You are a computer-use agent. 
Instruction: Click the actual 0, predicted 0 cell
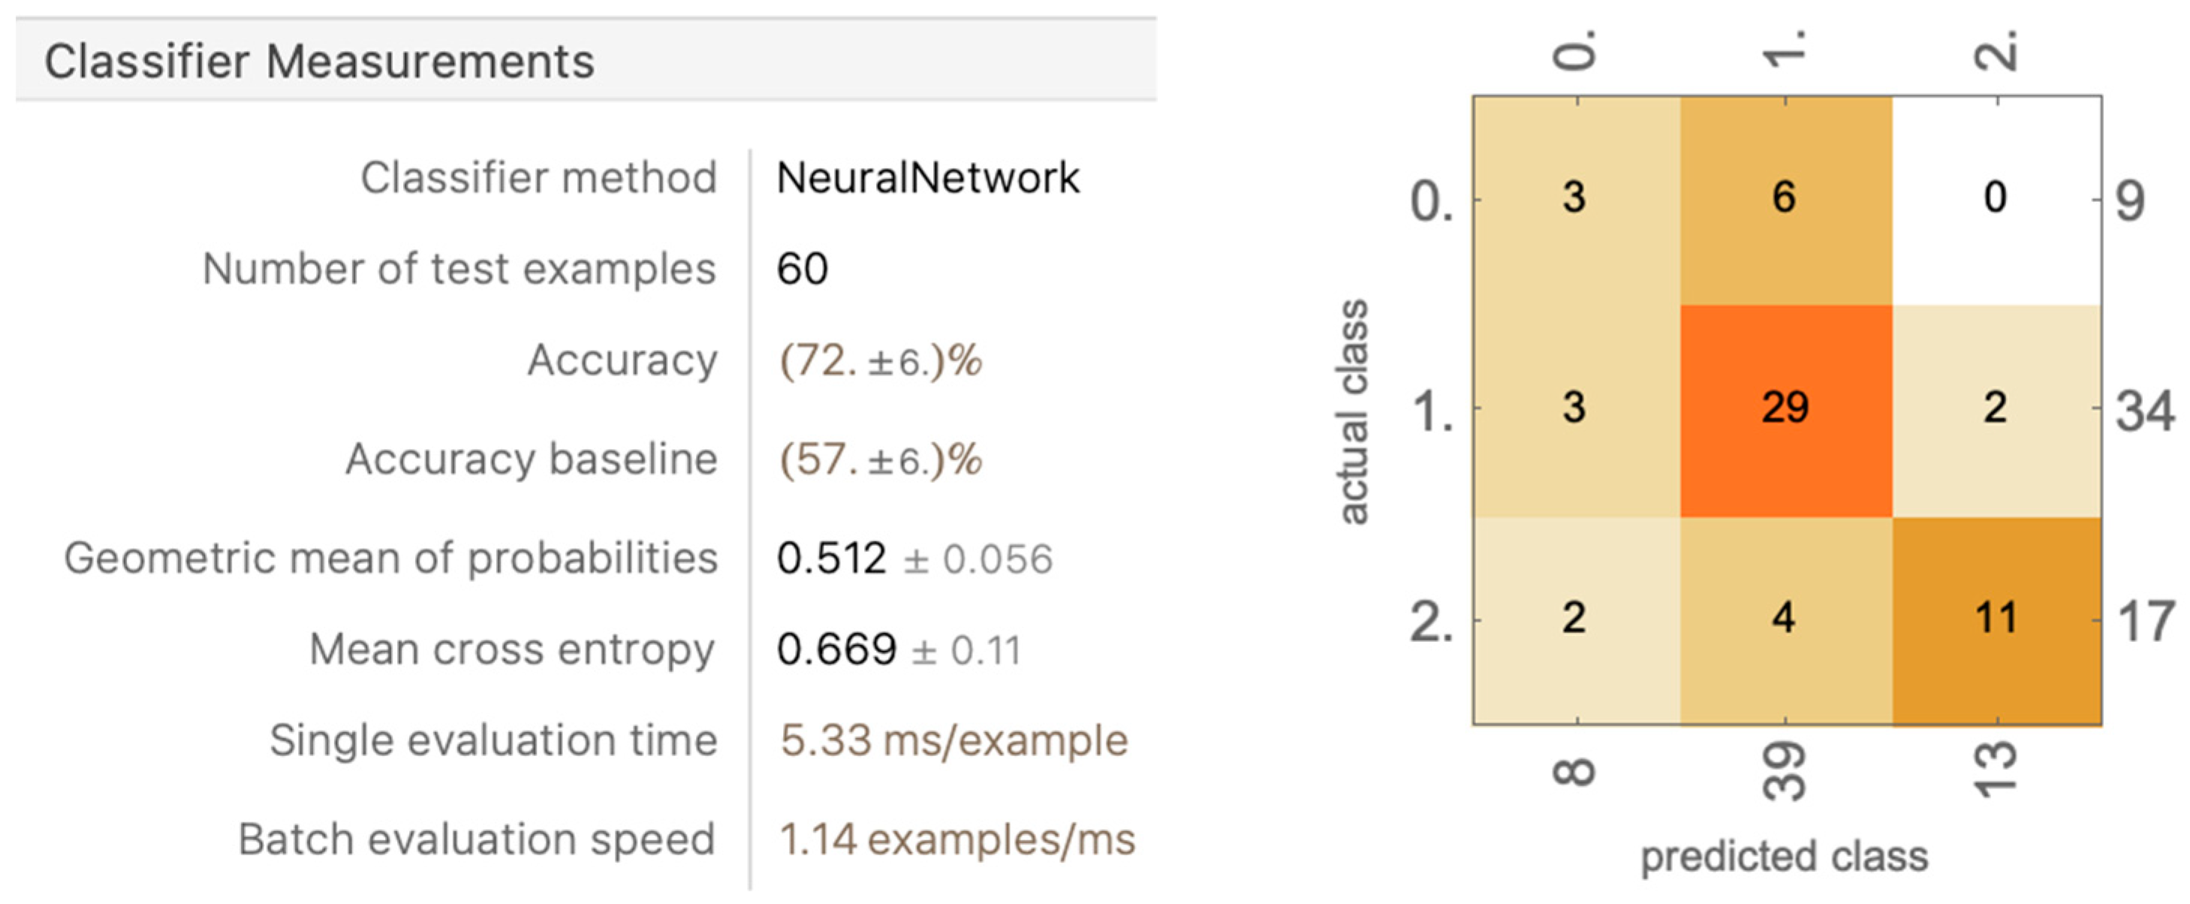1574,197
